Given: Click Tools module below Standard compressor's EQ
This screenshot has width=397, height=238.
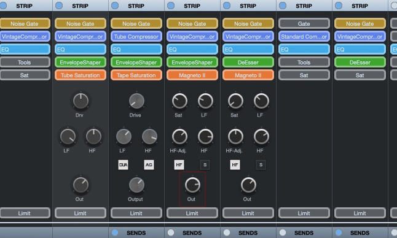Looking at the screenshot, I should tap(304, 63).
